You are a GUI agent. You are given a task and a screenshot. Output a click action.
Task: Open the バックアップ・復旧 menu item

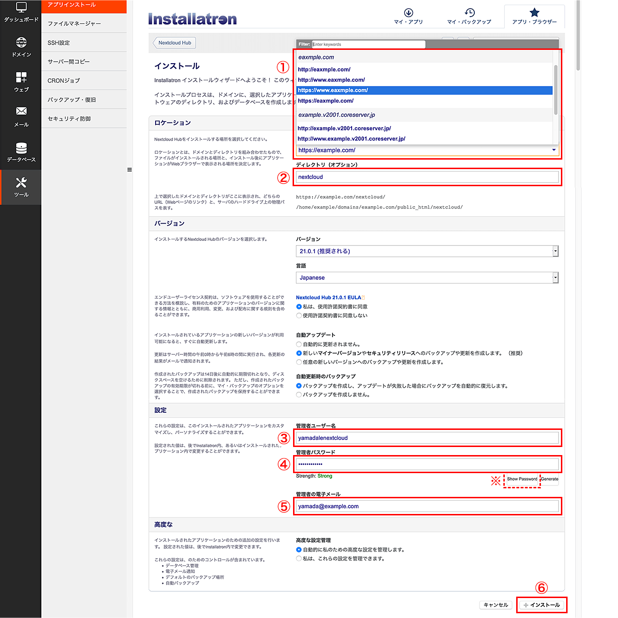[x=84, y=99]
